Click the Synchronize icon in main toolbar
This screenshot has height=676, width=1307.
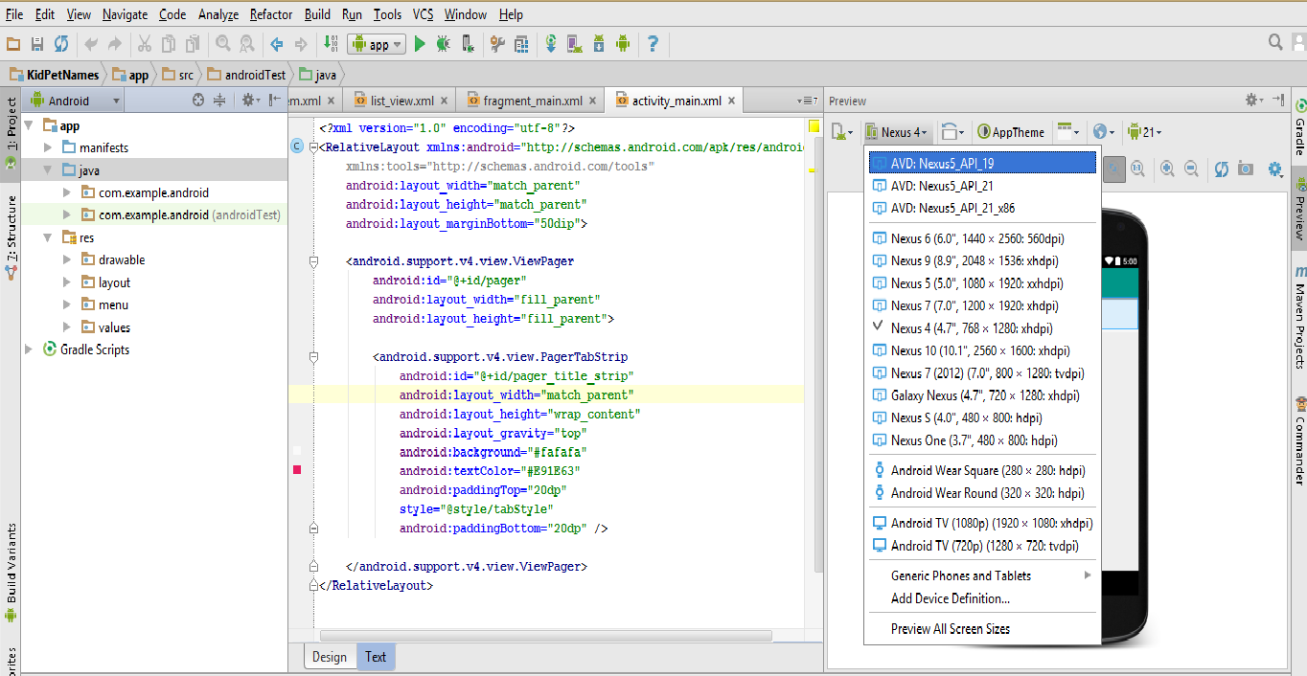click(x=61, y=44)
